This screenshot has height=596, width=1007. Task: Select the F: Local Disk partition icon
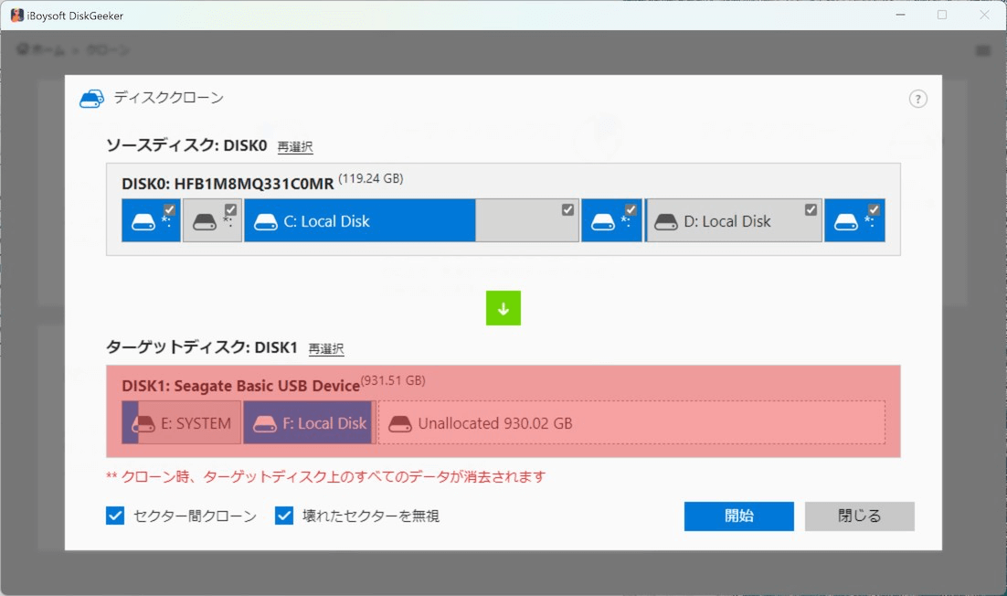tap(265, 424)
